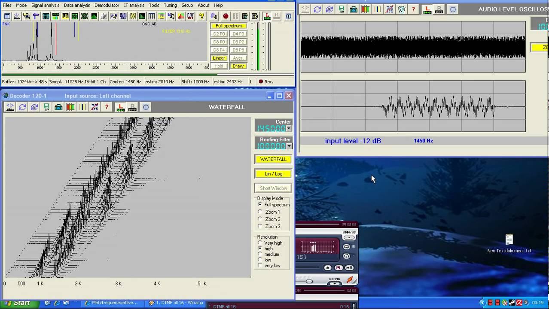549x309 pixels.
Task: Click the camera icon in oscilloscope window toolbar
Action: [354, 9]
